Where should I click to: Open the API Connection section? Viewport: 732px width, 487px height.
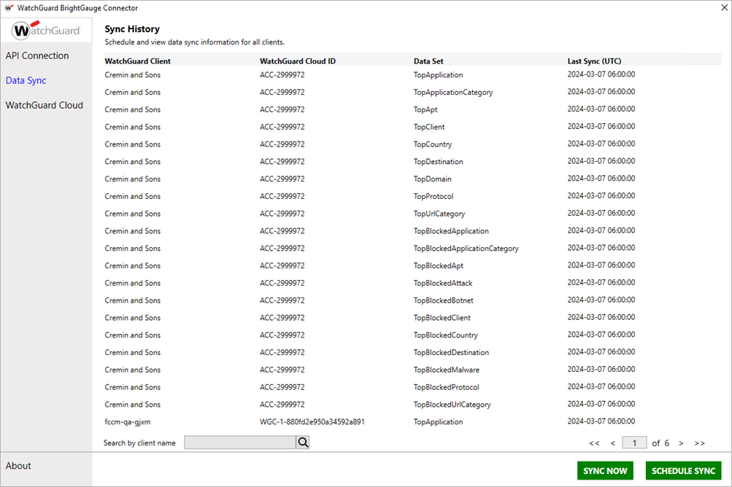[38, 55]
